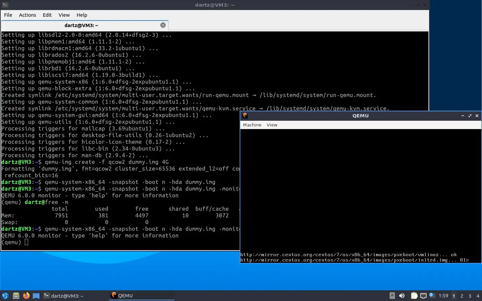Click the 'Processing triggers for hicolor-icon-theme' line

[x=93, y=142]
